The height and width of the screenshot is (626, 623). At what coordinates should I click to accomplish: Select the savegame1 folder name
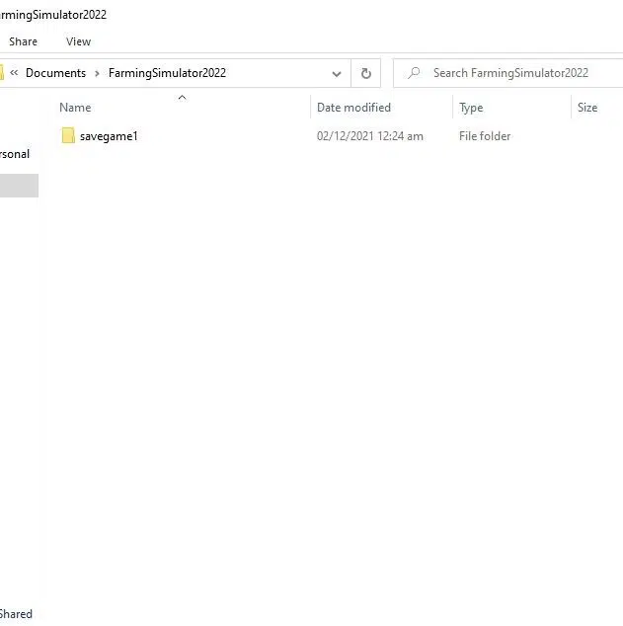point(109,136)
